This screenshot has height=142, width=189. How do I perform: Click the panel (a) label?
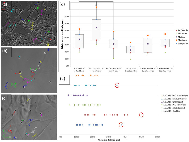point(5,4)
